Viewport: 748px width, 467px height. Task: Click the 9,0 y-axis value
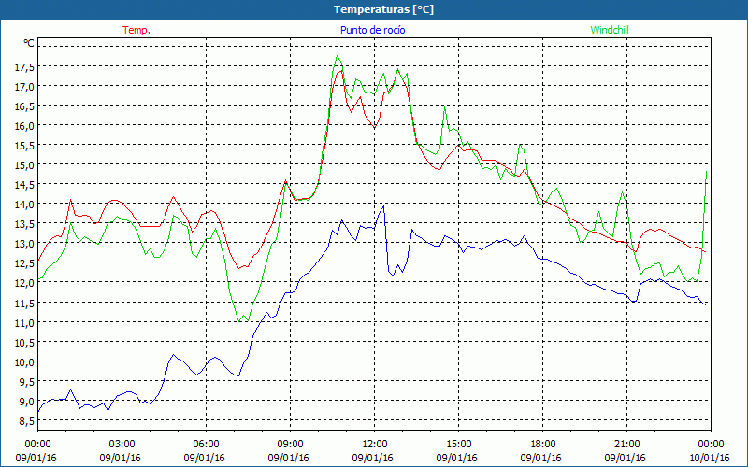click(x=26, y=402)
